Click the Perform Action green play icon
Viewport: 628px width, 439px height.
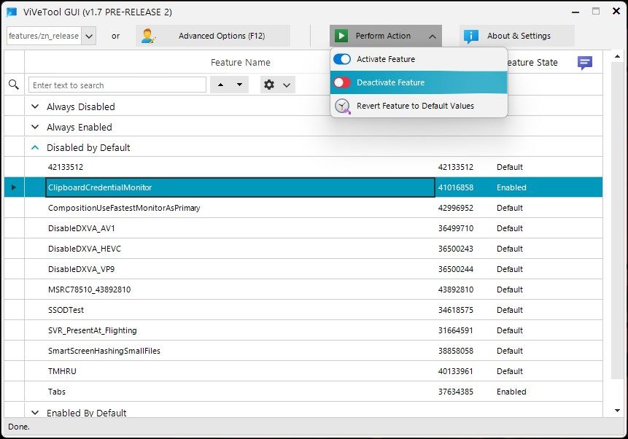(x=341, y=35)
